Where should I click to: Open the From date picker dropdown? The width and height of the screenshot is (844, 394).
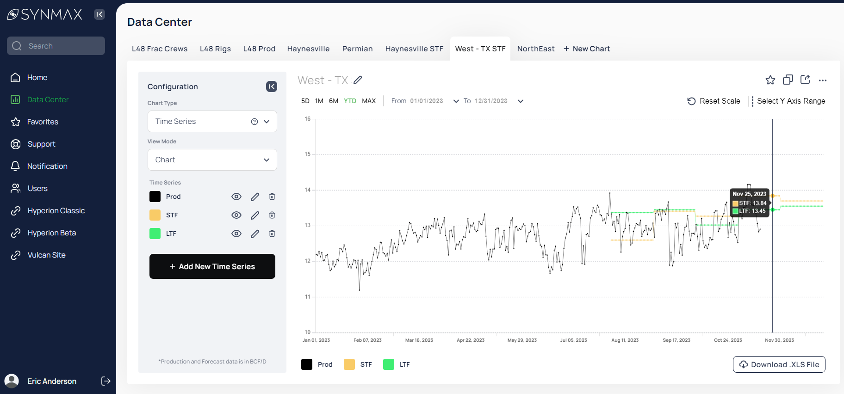click(x=456, y=101)
